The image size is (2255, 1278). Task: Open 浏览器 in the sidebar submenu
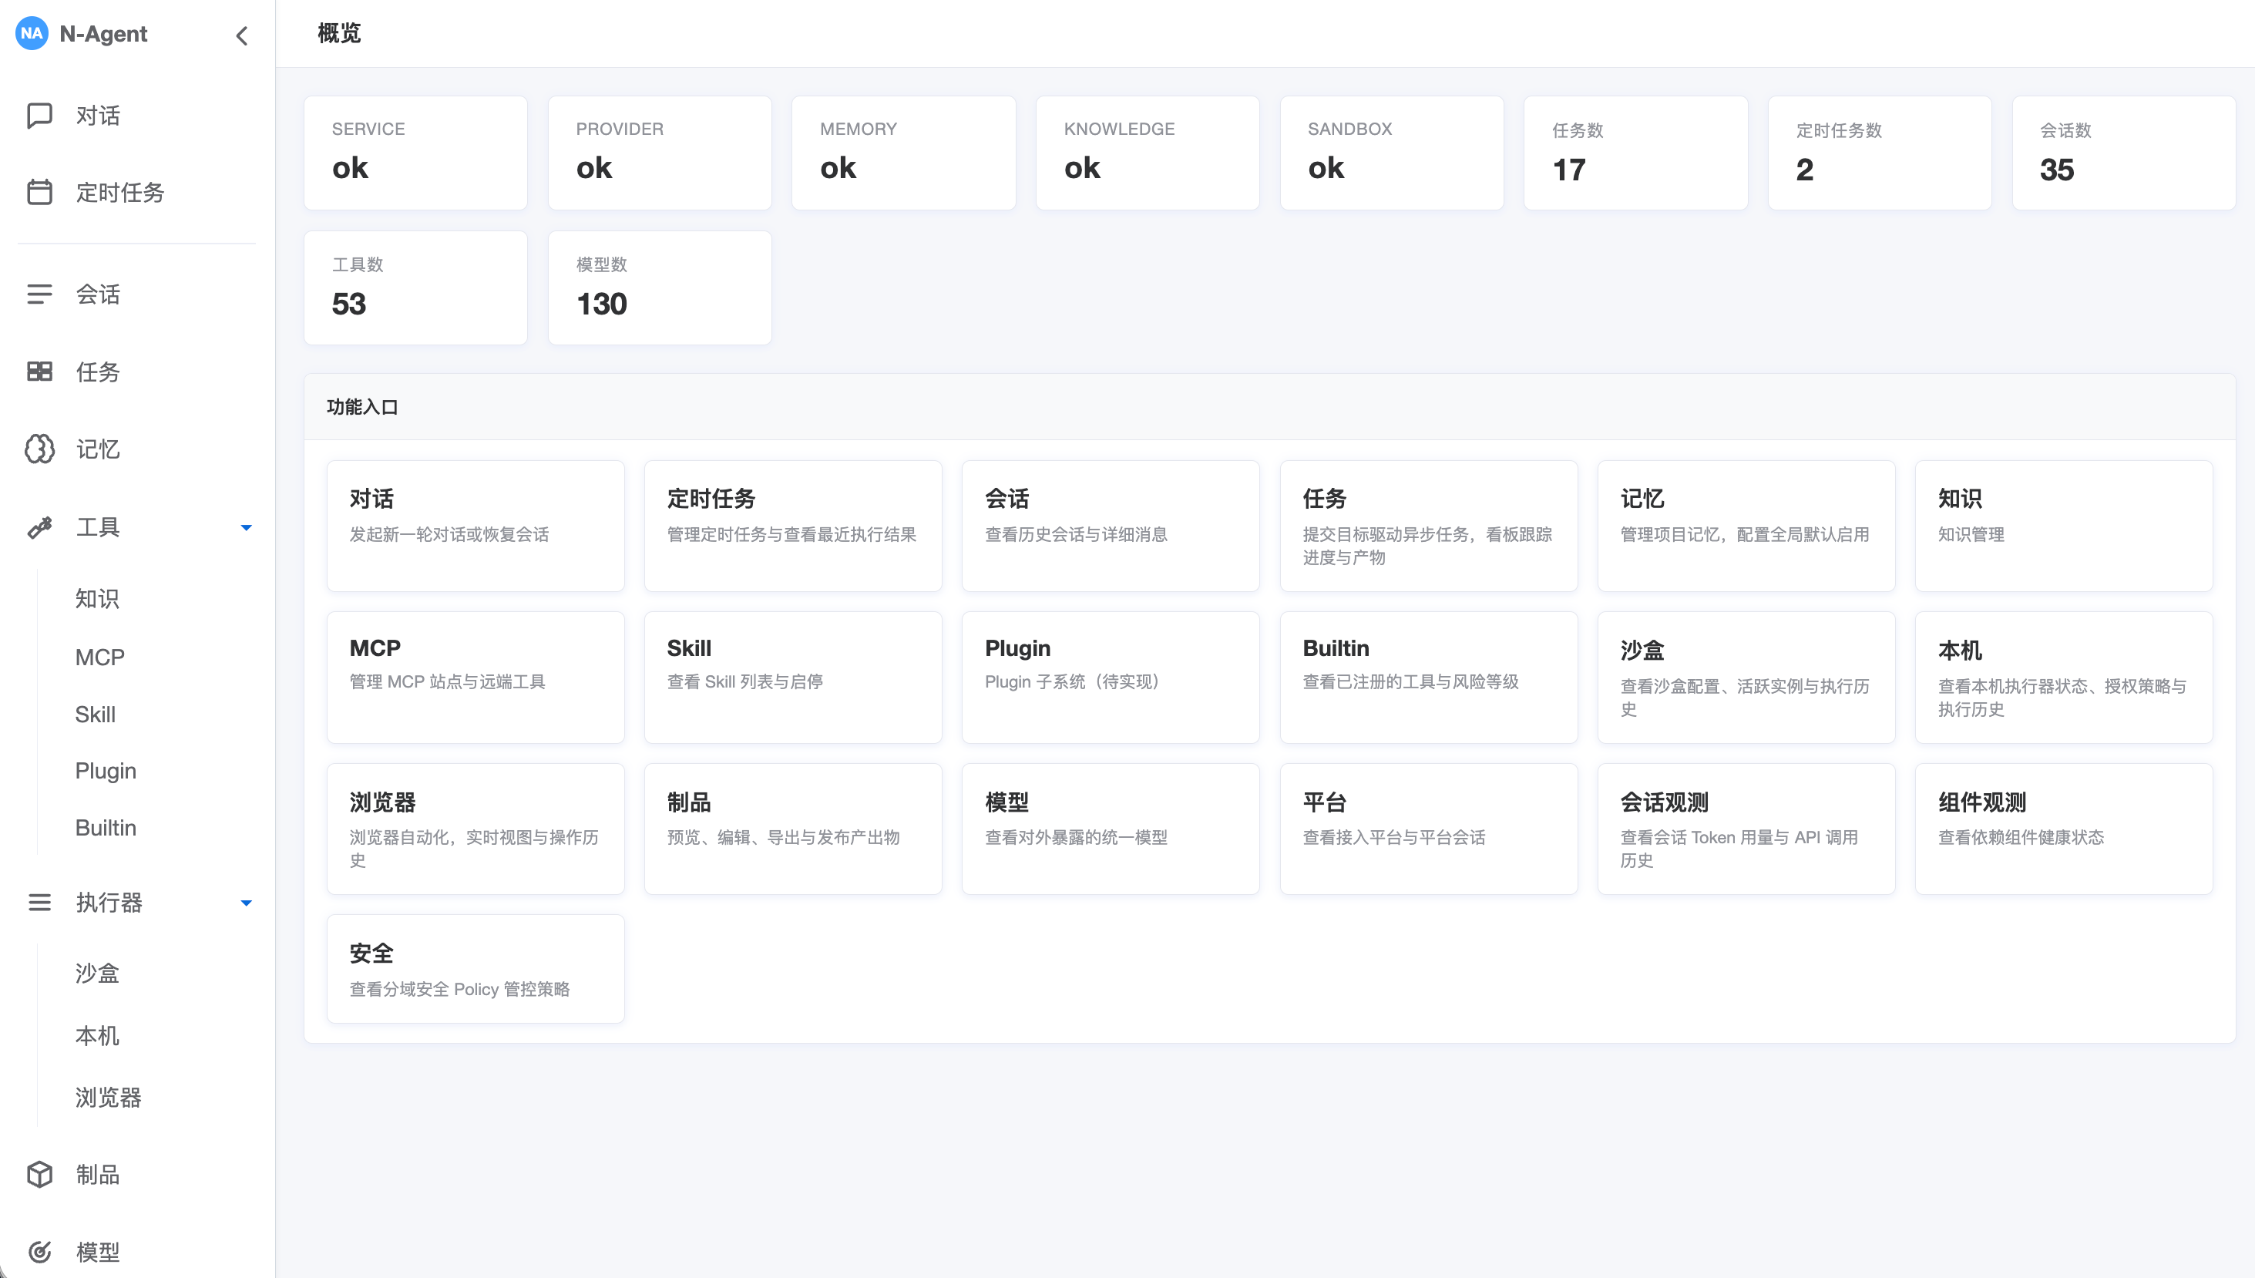109,1097
